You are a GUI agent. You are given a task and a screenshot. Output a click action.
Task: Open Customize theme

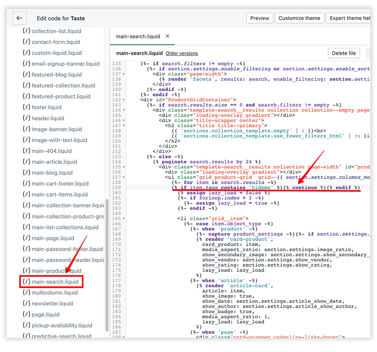tap(299, 18)
